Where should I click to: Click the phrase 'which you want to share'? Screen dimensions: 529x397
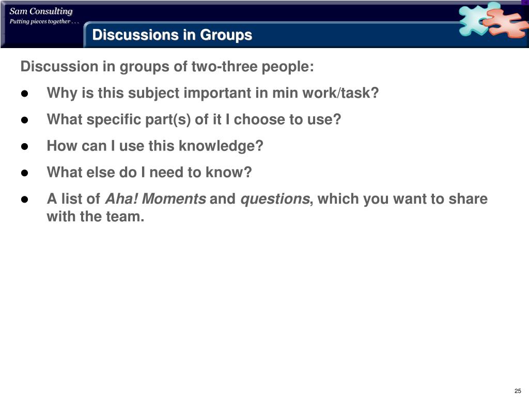(x=402, y=199)
